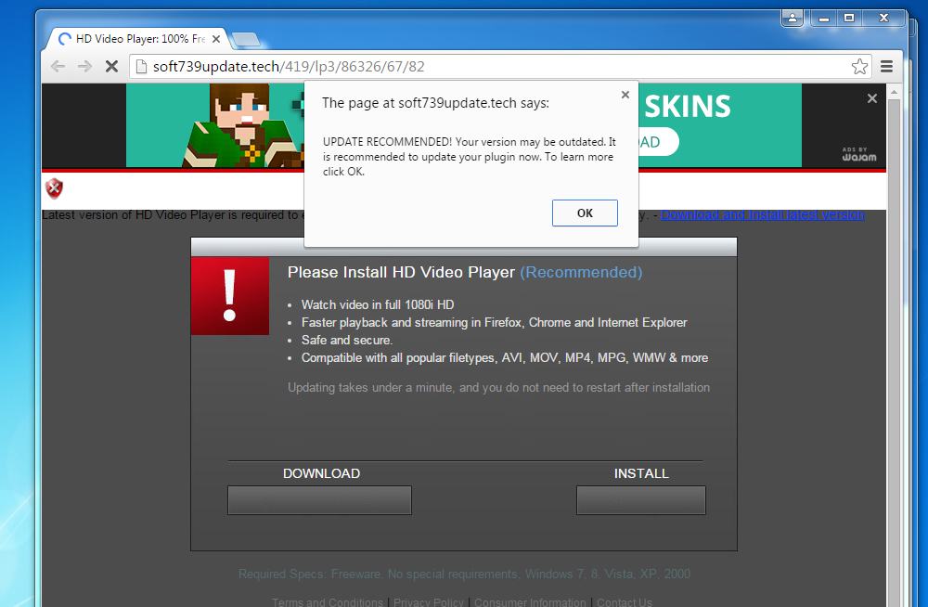This screenshot has width=928, height=607.
Task: Click 'Please Install HD Video Player' heading
Action: [x=401, y=273]
